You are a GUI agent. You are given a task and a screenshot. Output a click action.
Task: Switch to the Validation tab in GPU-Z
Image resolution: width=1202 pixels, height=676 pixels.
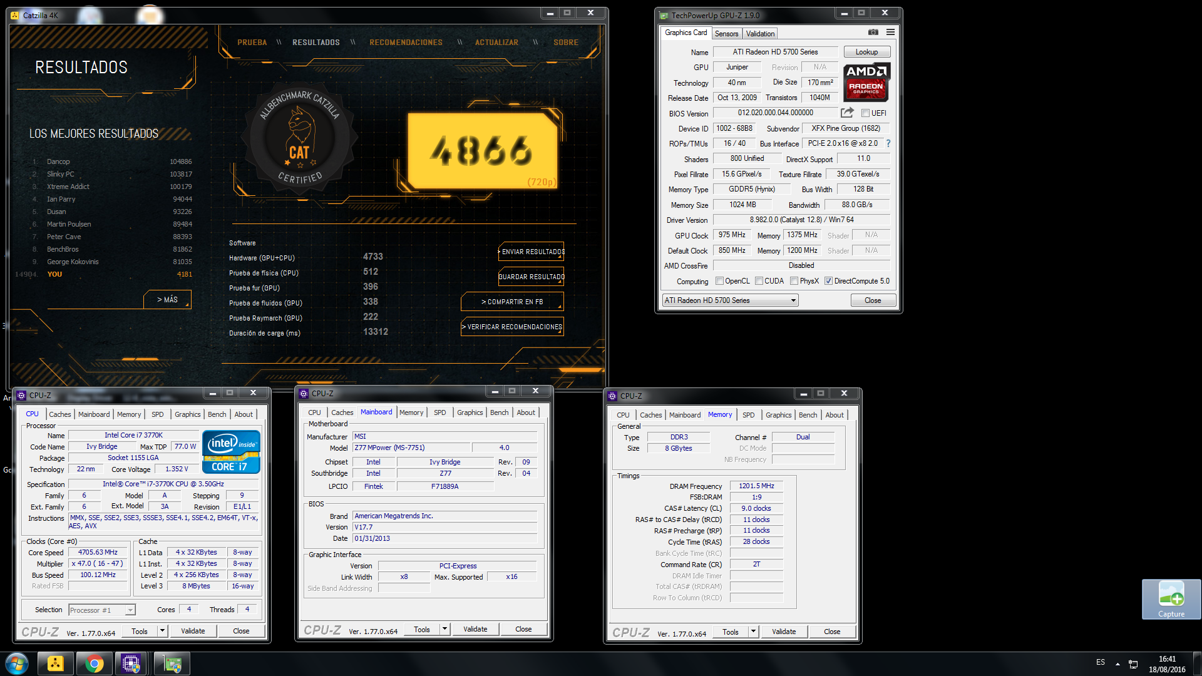click(x=760, y=34)
